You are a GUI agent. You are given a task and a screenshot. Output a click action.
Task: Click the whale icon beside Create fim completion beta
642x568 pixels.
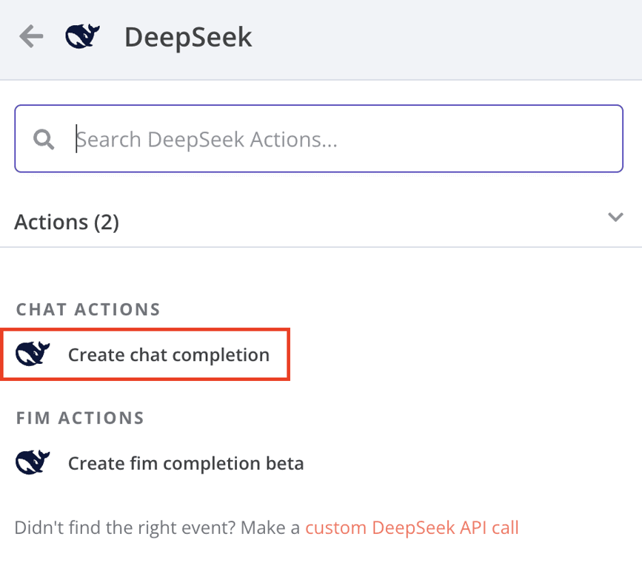[x=31, y=463]
